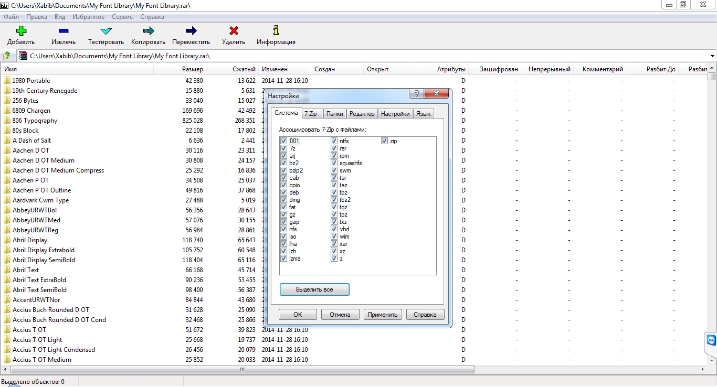
Task: Click folder icon of A Dash of Salt
Action: [x=7, y=141]
